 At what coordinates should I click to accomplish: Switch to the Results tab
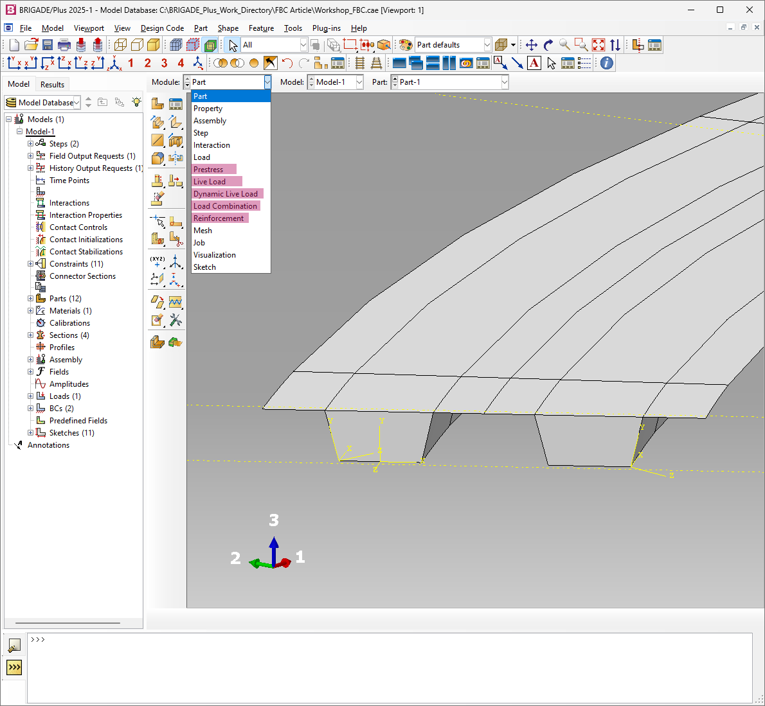52,84
